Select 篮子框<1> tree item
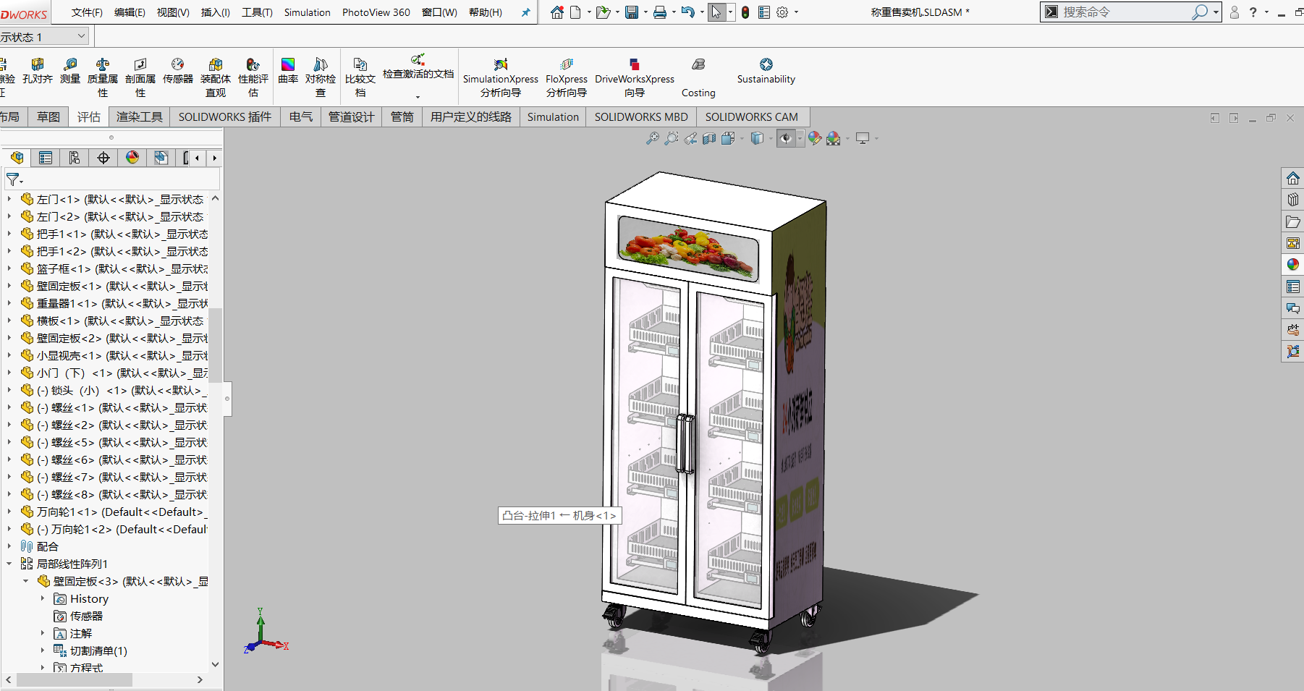The width and height of the screenshot is (1304, 691). point(114,268)
